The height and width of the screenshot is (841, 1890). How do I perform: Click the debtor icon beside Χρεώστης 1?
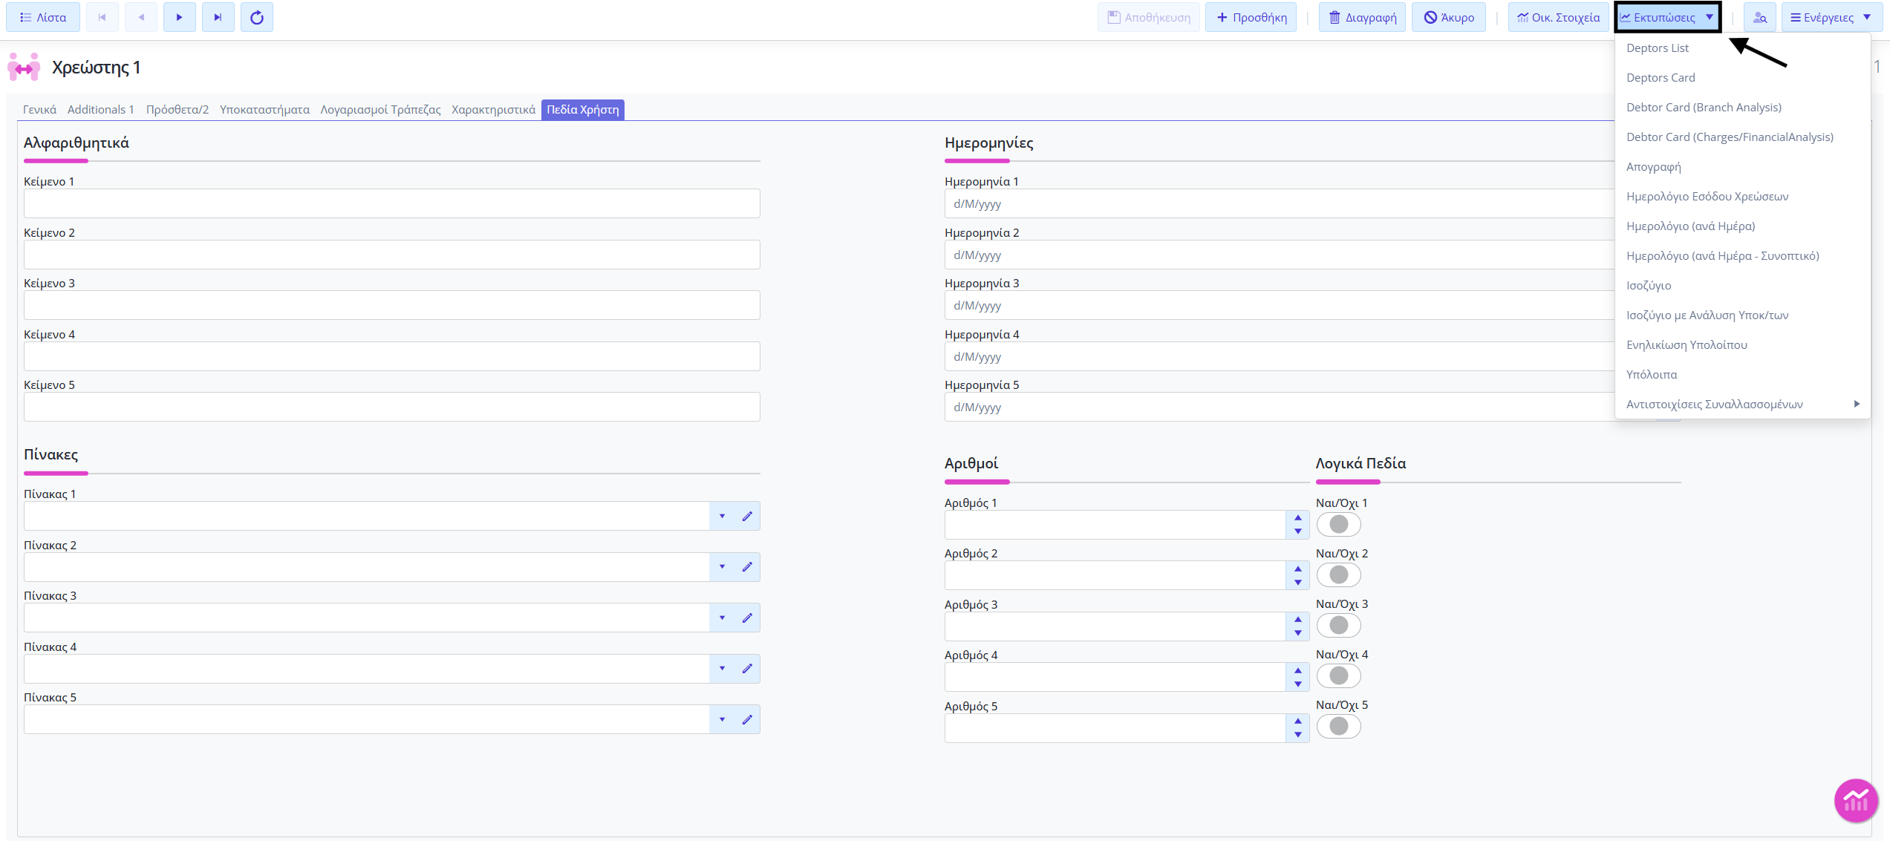point(24,67)
